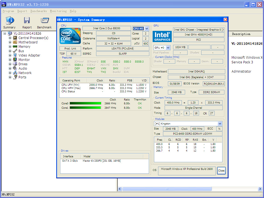Image resolution: width=264 pixels, height=198 pixels.
Task: Click the Prod. Unit button
Action: pos(70,49)
